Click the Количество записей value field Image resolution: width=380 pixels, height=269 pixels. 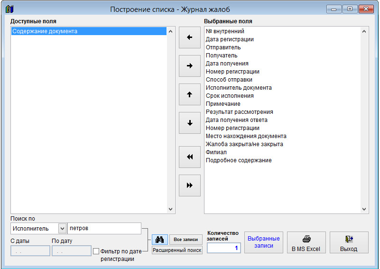pos(224,248)
